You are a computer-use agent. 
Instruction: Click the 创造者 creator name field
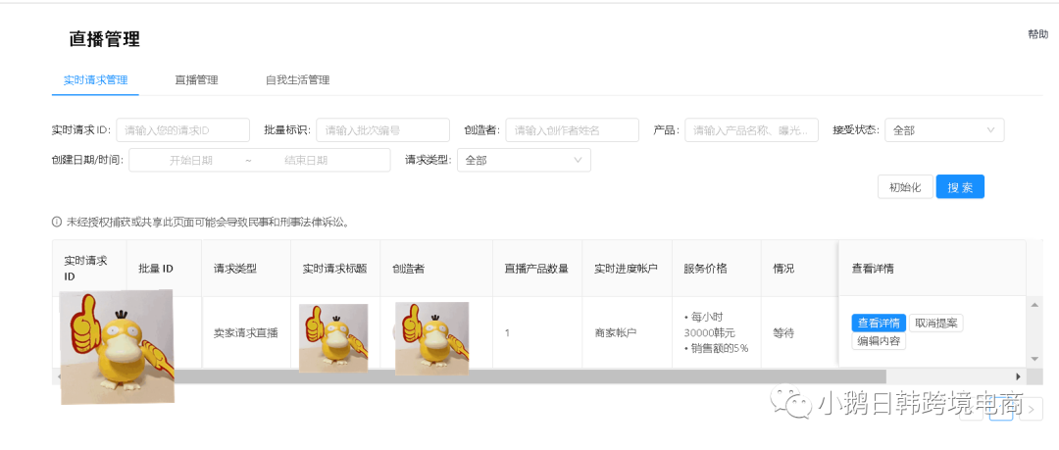click(572, 129)
